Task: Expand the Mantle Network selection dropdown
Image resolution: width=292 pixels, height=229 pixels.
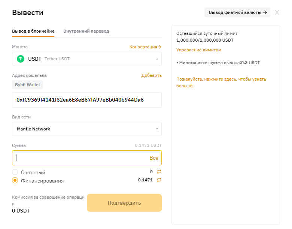Action: [x=87, y=129]
